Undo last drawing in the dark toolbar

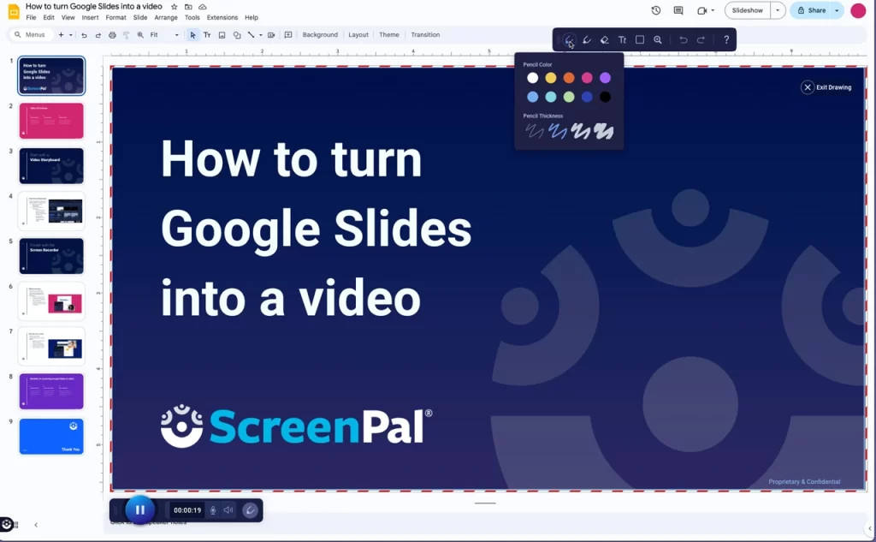tap(683, 39)
